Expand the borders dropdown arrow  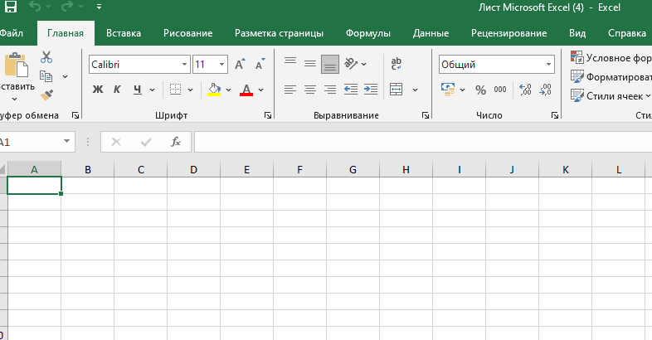click(191, 90)
